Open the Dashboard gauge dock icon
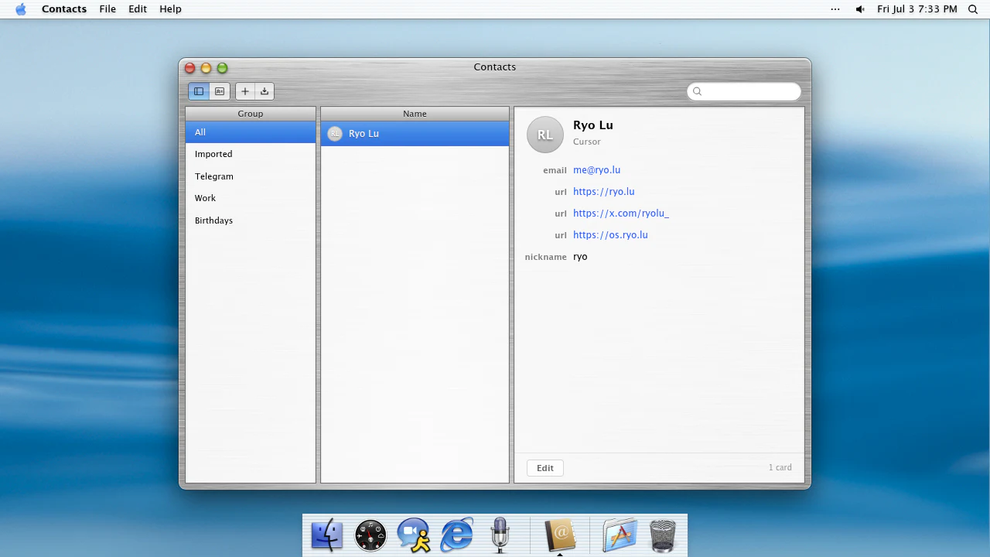990x557 pixels. tap(370, 535)
